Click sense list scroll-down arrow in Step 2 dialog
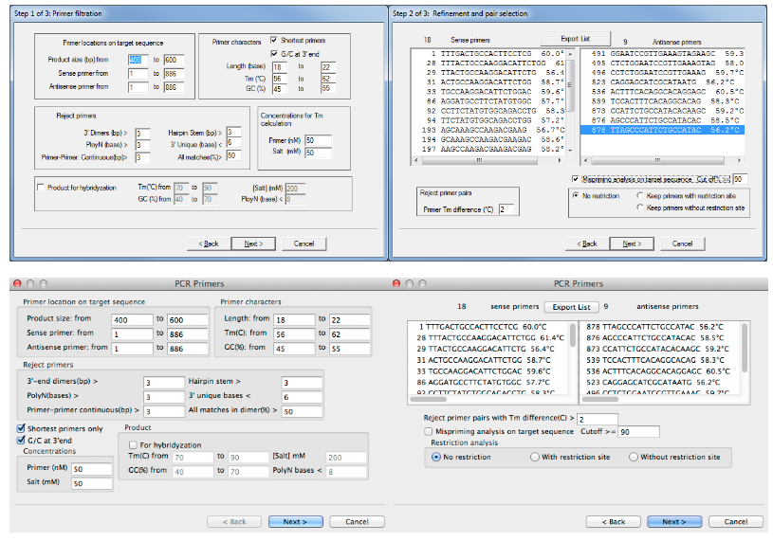This screenshot has width=773, height=541. tap(570, 150)
